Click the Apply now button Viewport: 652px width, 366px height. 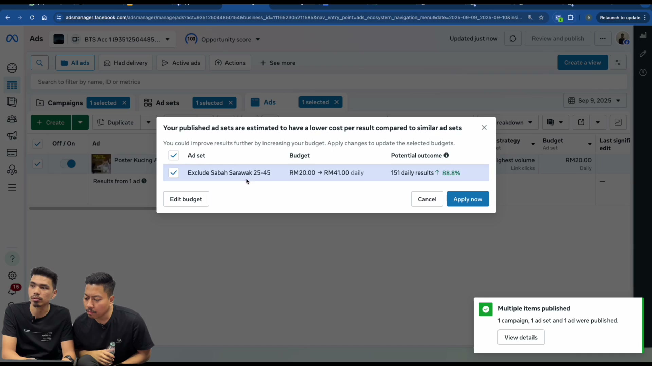[468, 199]
